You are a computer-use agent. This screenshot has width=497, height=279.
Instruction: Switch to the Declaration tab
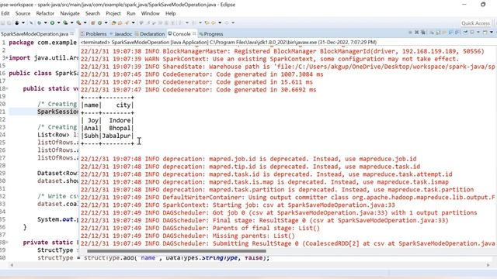coord(150,34)
